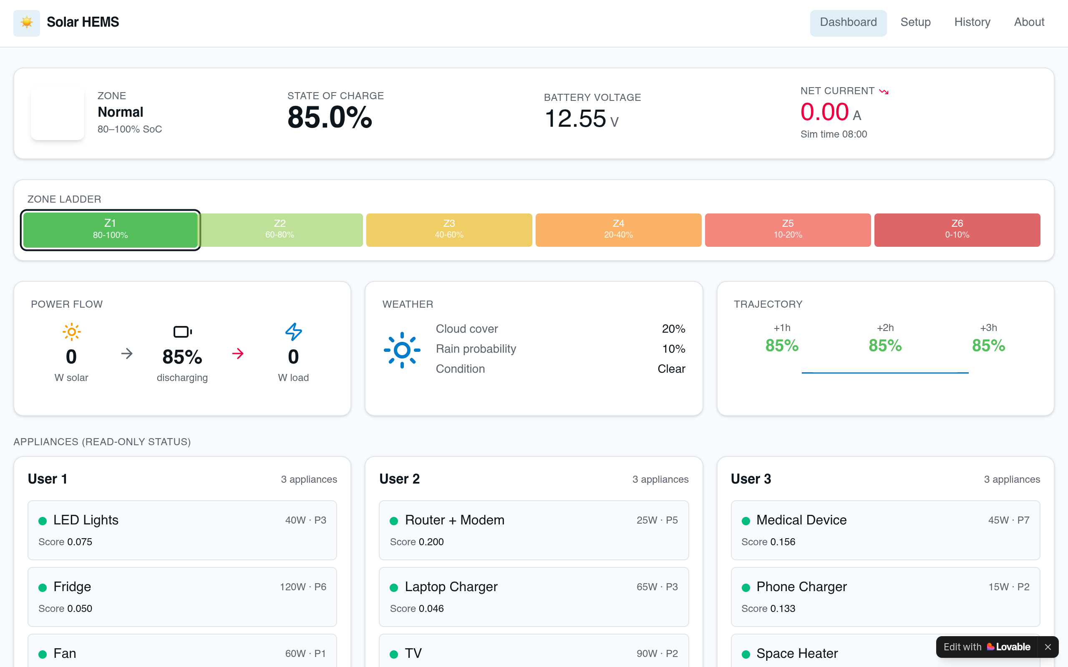Screen dimensions: 1068x667
Task: Dismiss the Lovable badge with X
Action: coord(1048,647)
